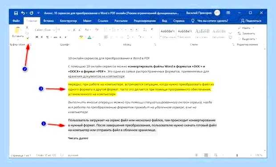Click the Redo/Repeat icon in title bar
The height and width of the screenshot is (167, 276).
32,13
